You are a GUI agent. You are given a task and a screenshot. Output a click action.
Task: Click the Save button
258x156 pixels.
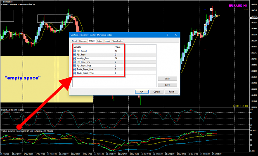167,85
